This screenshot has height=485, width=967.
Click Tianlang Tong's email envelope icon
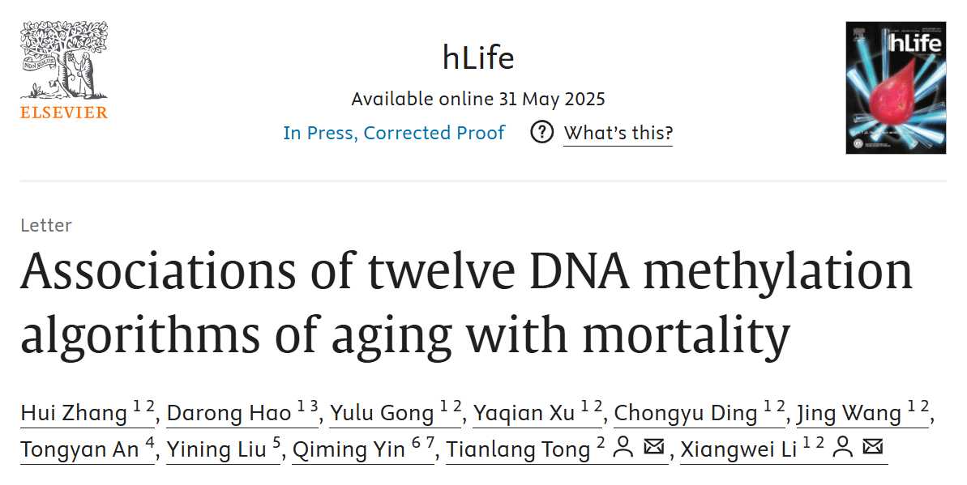pos(653,449)
